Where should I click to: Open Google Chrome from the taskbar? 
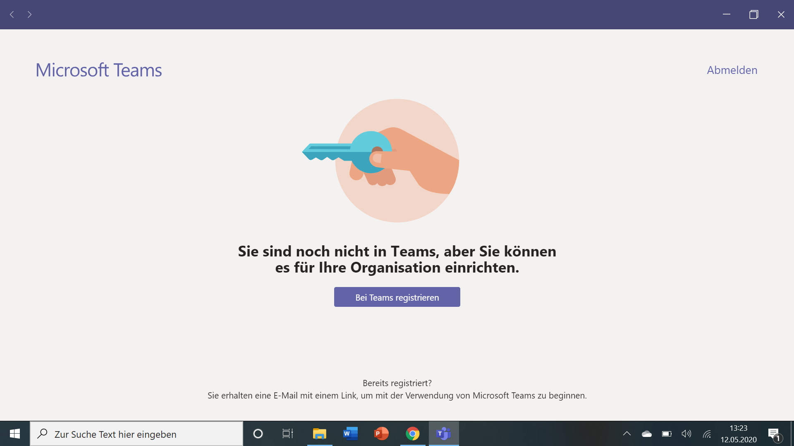413,434
